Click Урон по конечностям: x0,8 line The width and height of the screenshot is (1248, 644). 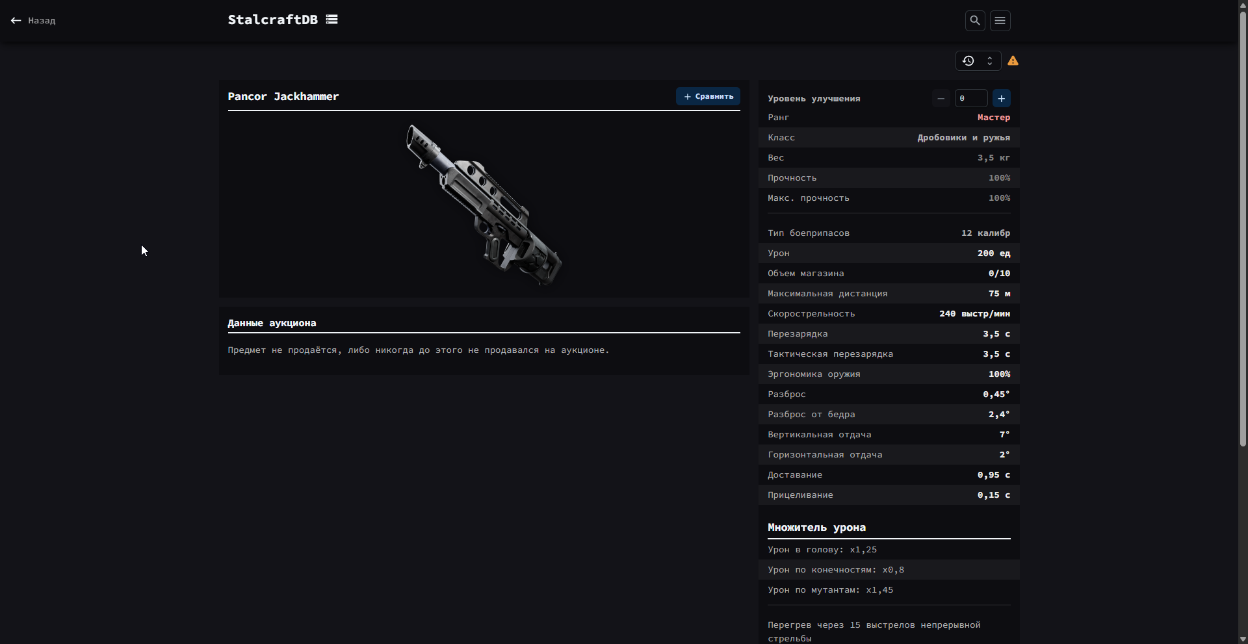tap(836, 570)
